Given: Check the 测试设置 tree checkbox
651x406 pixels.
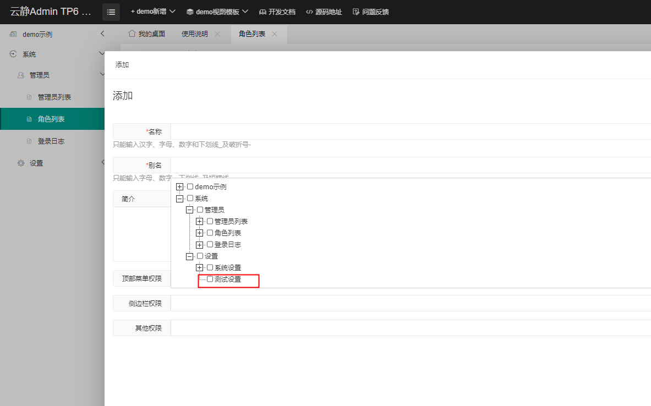Looking at the screenshot, I should [x=210, y=279].
